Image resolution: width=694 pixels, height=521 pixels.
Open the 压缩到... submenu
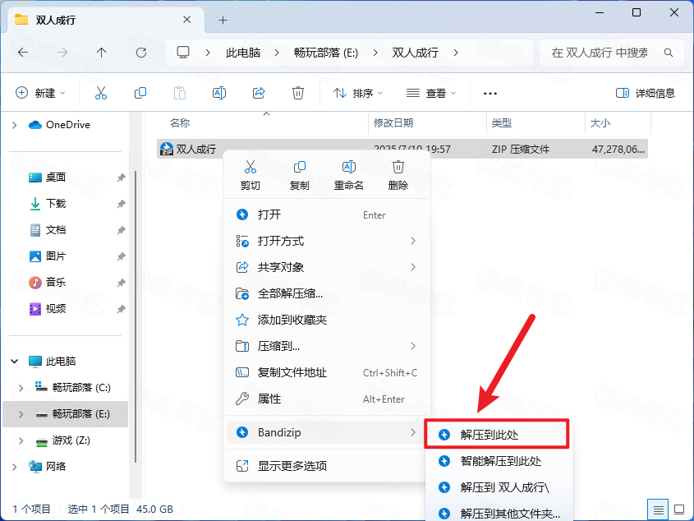point(326,346)
